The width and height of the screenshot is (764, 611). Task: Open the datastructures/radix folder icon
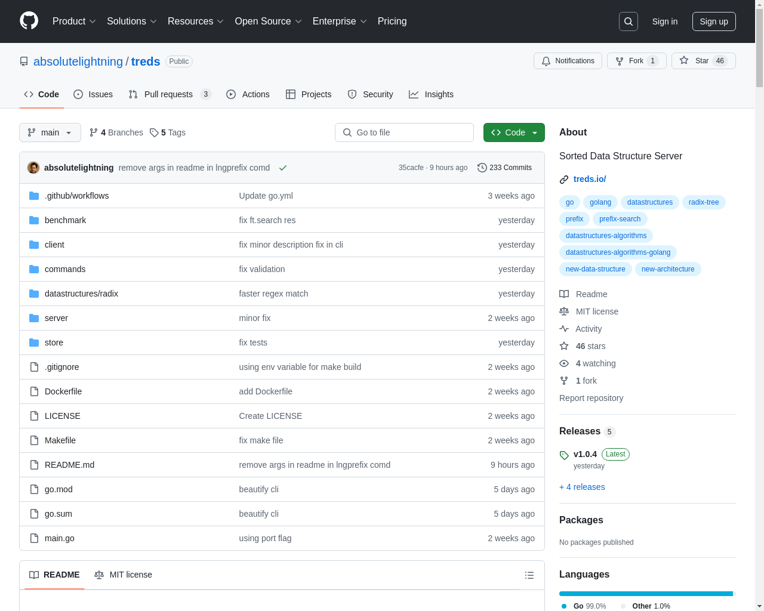(x=34, y=294)
